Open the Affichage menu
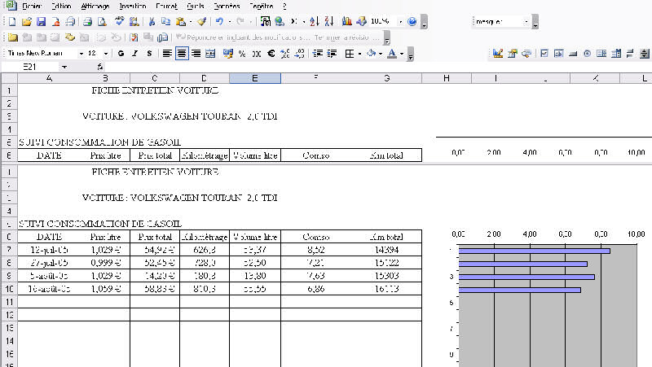Image resolution: width=652 pixels, height=367 pixels. pos(95,6)
